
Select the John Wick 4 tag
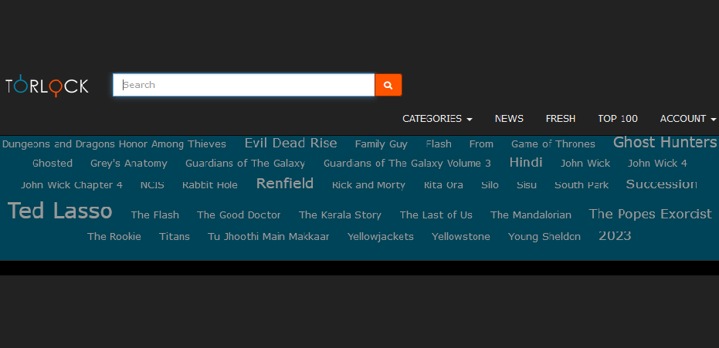pyautogui.click(x=657, y=164)
